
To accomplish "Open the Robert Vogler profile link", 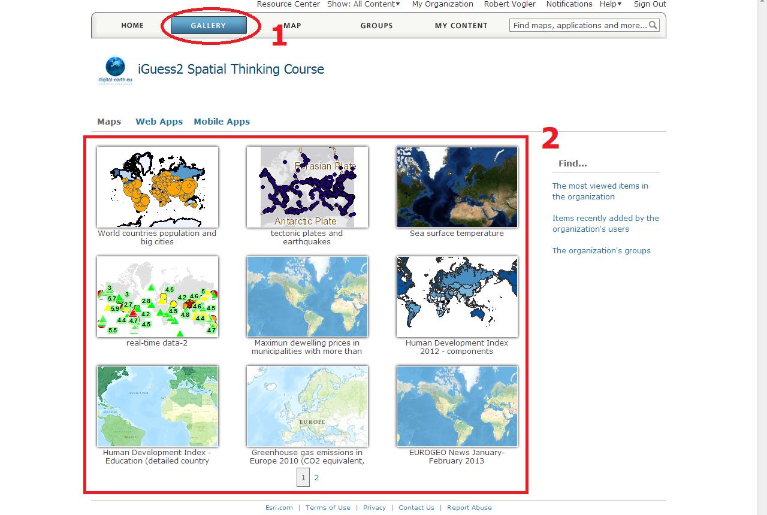I will pos(510,4).
